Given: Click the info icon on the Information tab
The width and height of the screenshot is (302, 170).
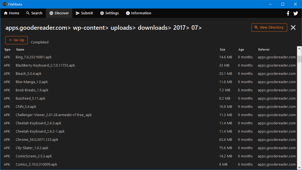Looking at the screenshot, I should click(127, 13).
